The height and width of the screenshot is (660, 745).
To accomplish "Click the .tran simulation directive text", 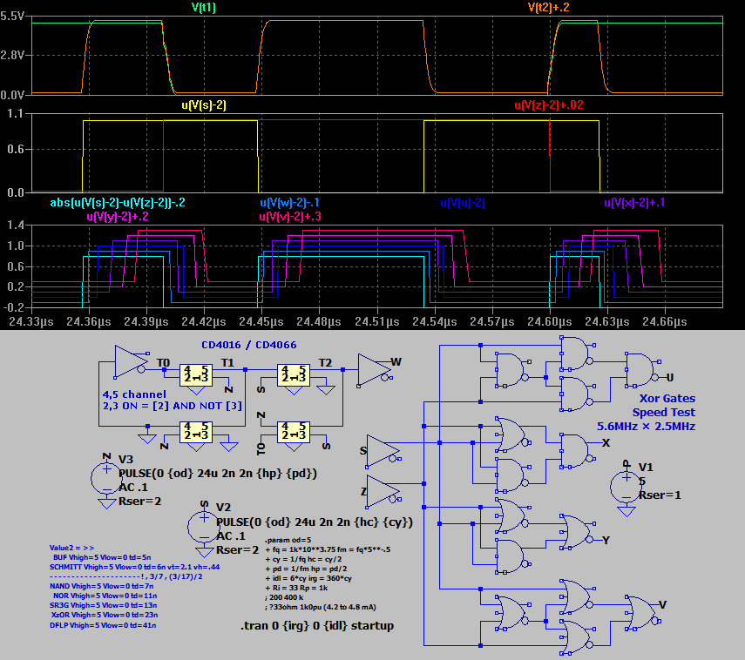I will (x=316, y=625).
